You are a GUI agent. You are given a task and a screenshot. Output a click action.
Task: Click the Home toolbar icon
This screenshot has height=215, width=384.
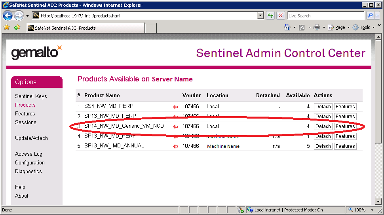pyautogui.click(x=288, y=27)
